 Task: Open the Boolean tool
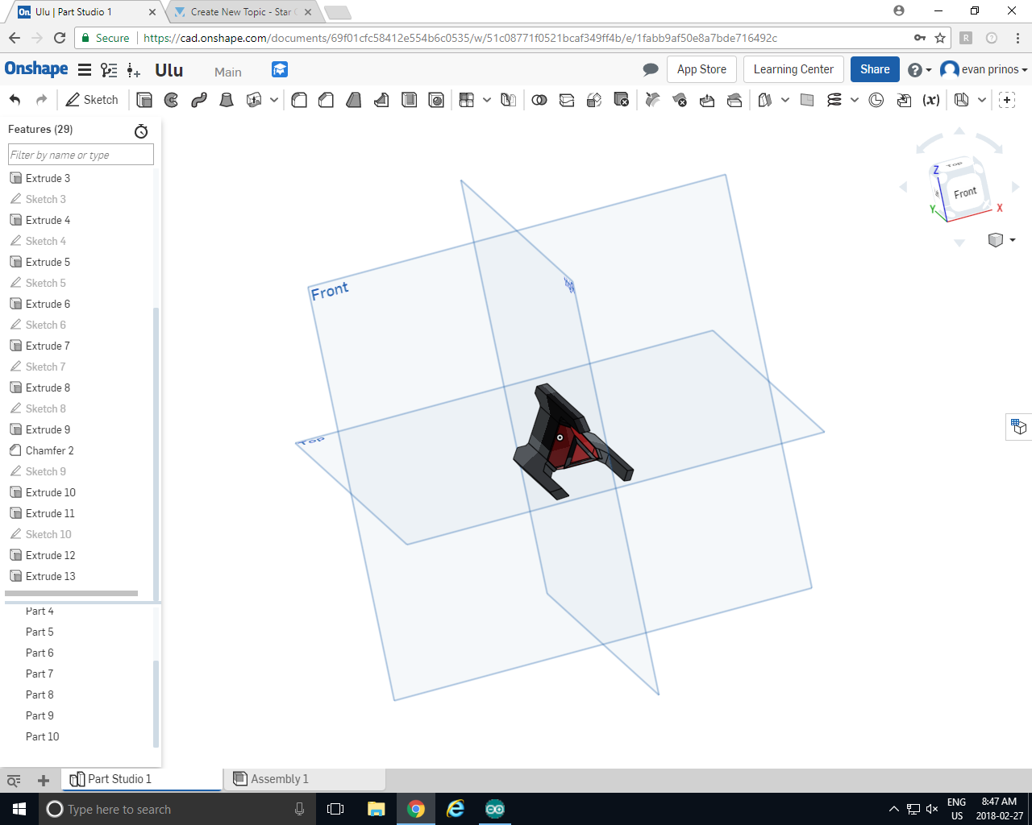[539, 100]
